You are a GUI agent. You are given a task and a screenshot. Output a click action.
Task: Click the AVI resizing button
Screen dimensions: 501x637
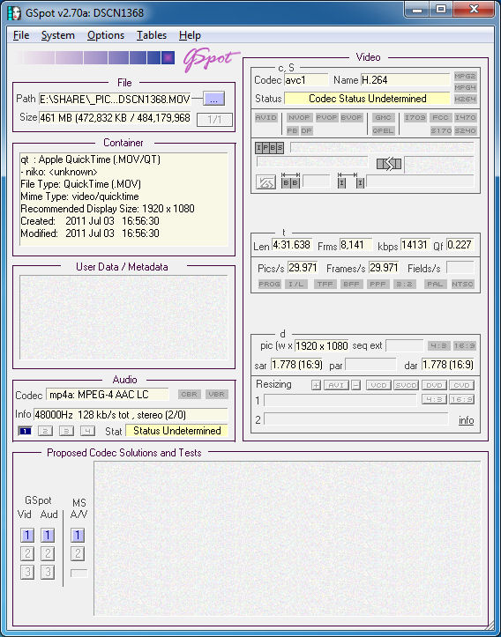tap(336, 385)
